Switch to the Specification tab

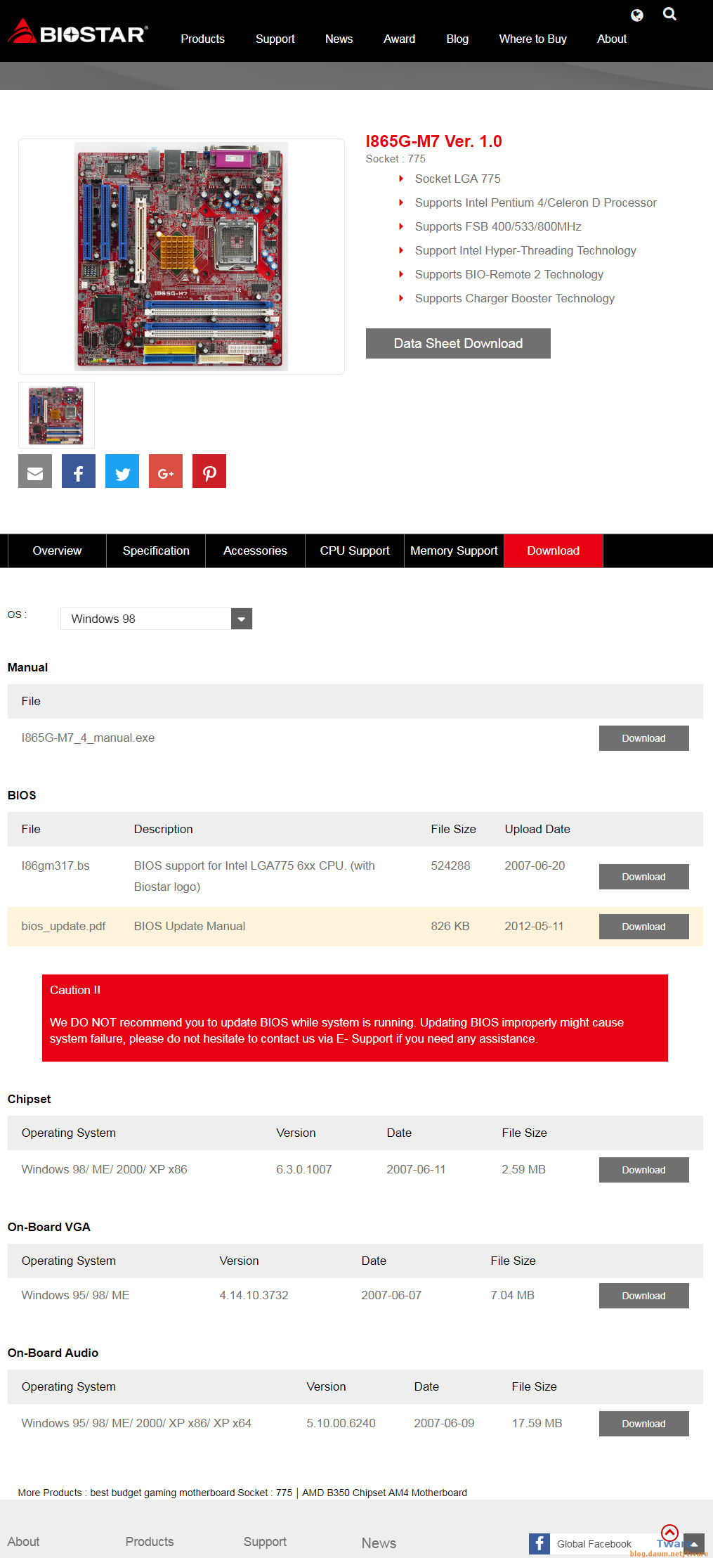tap(156, 551)
